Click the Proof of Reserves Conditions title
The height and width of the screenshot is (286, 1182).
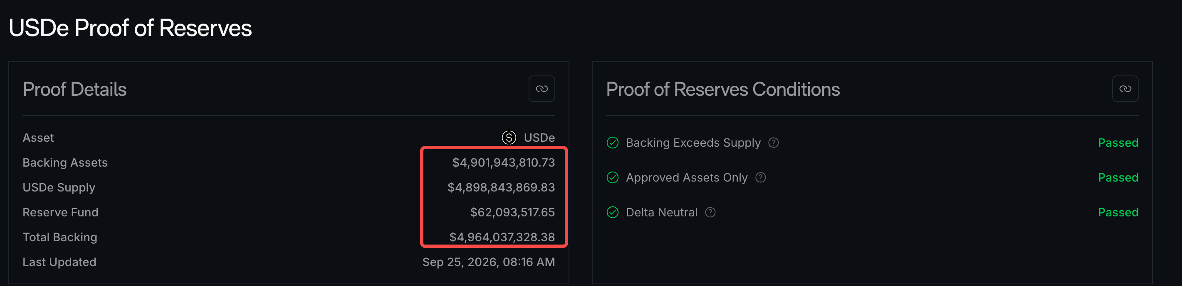click(x=723, y=89)
